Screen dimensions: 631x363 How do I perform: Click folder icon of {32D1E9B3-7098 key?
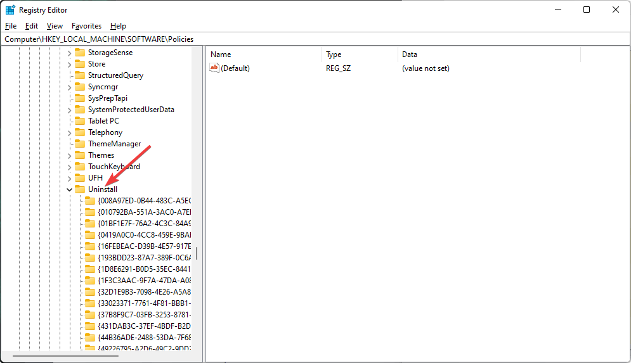tap(90, 292)
